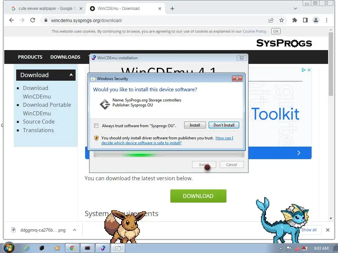This screenshot has height=253, width=338.
Task: Click the SysProgs logo
Action: tap(284, 43)
